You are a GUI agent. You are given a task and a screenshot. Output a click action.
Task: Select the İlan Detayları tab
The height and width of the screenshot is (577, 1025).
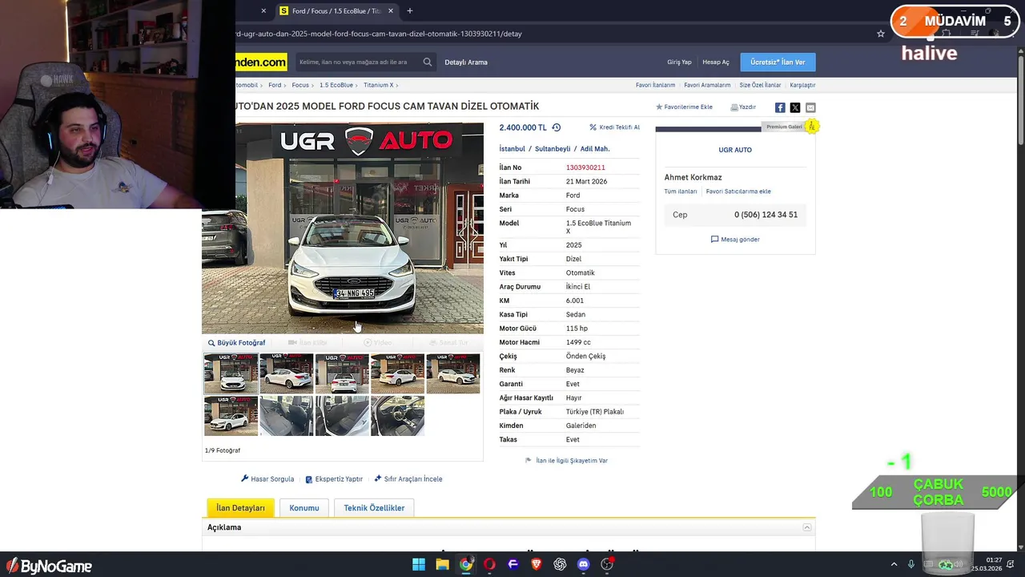[x=240, y=508]
